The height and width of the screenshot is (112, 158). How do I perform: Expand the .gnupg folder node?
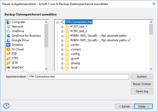click(x=62, y=63)
